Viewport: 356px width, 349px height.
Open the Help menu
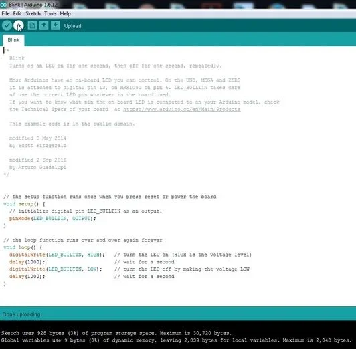coord(66,13)
